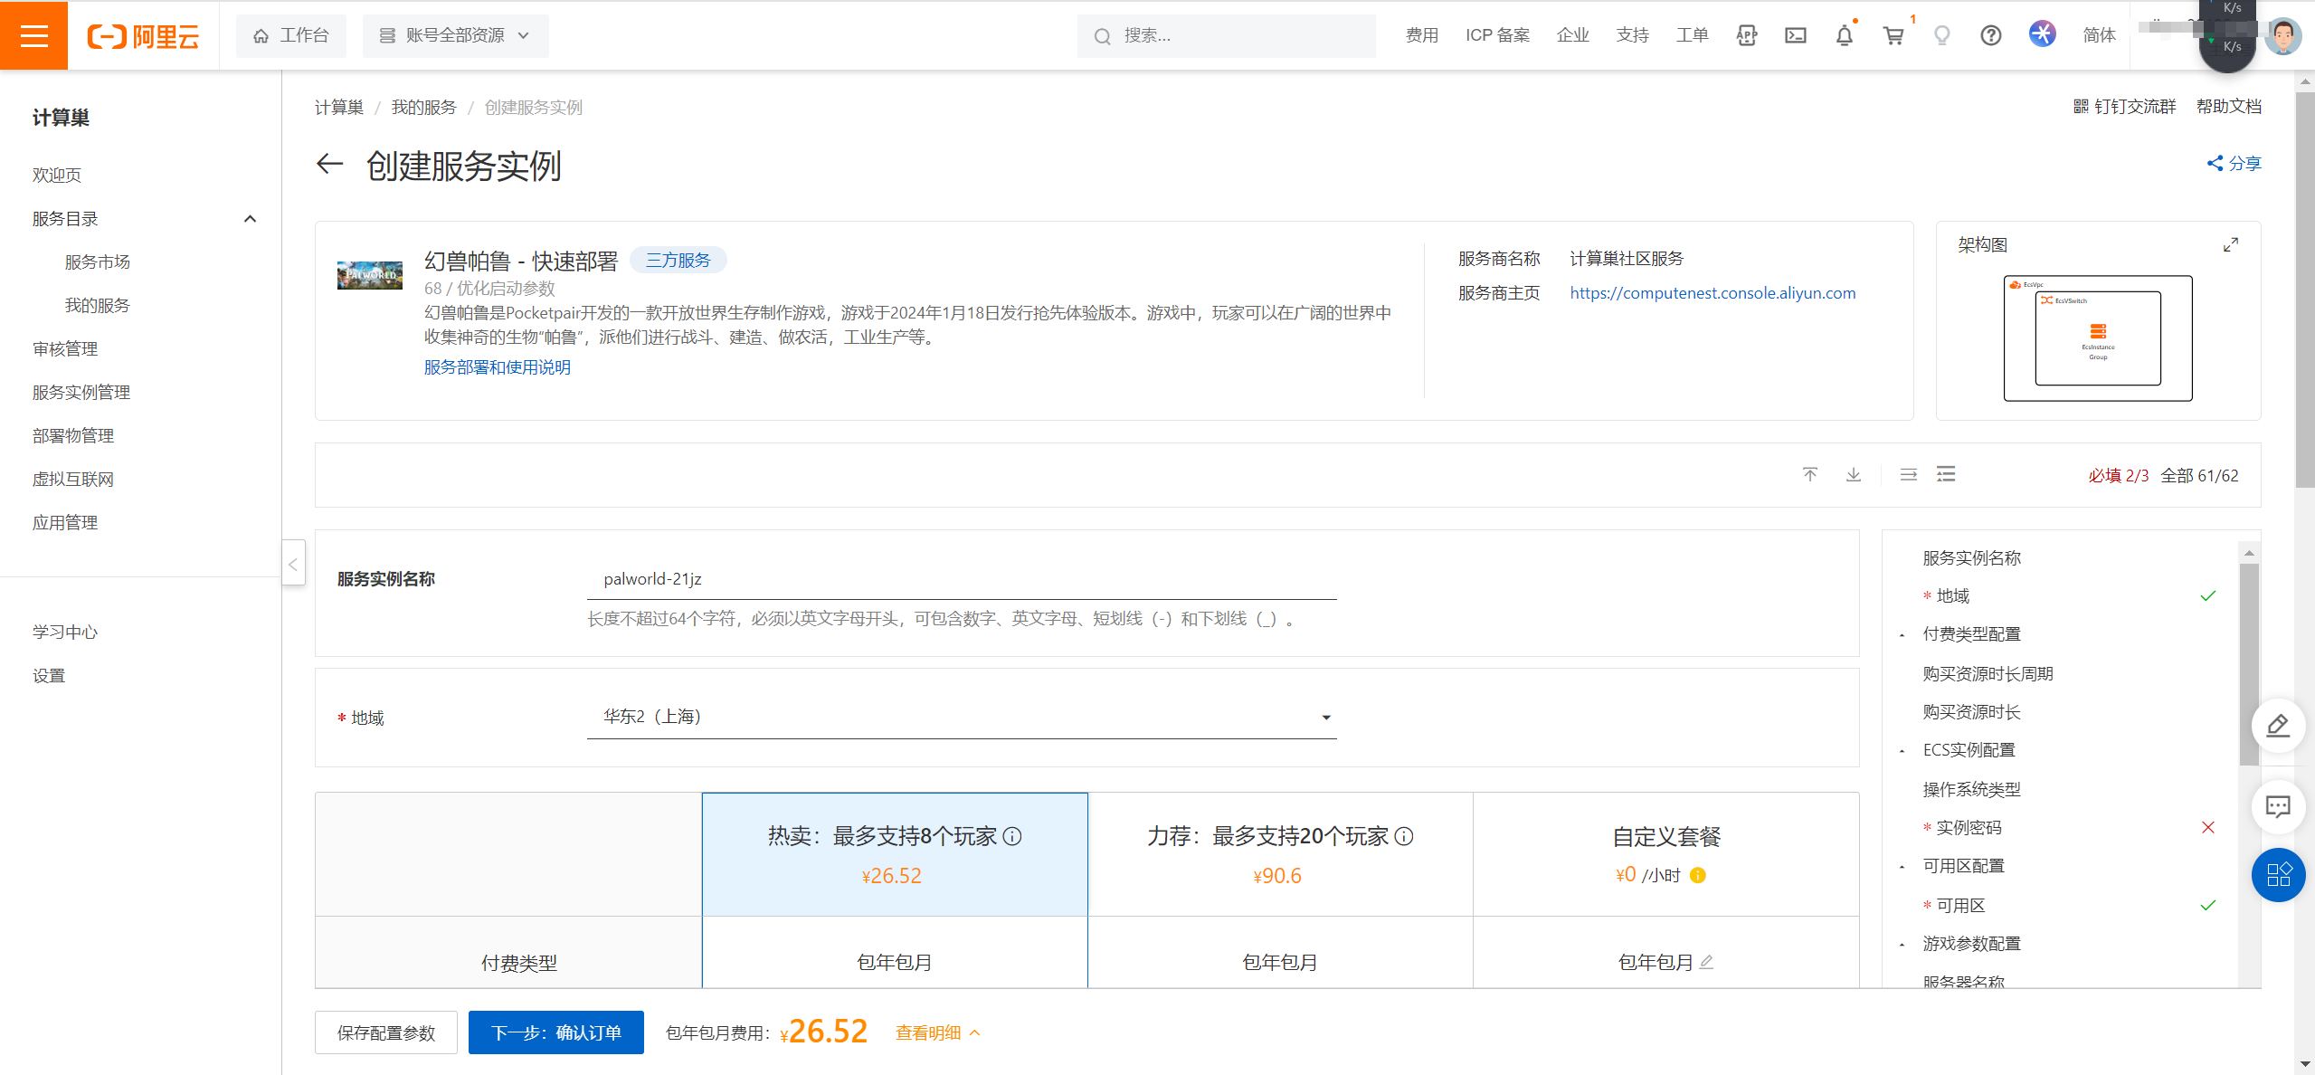
Task: Click the Alibaba Cloud logo
Action: 143,36
